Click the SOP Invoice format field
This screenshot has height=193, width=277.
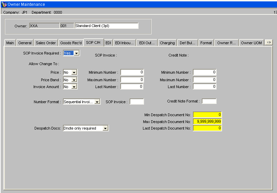[137, 101]
